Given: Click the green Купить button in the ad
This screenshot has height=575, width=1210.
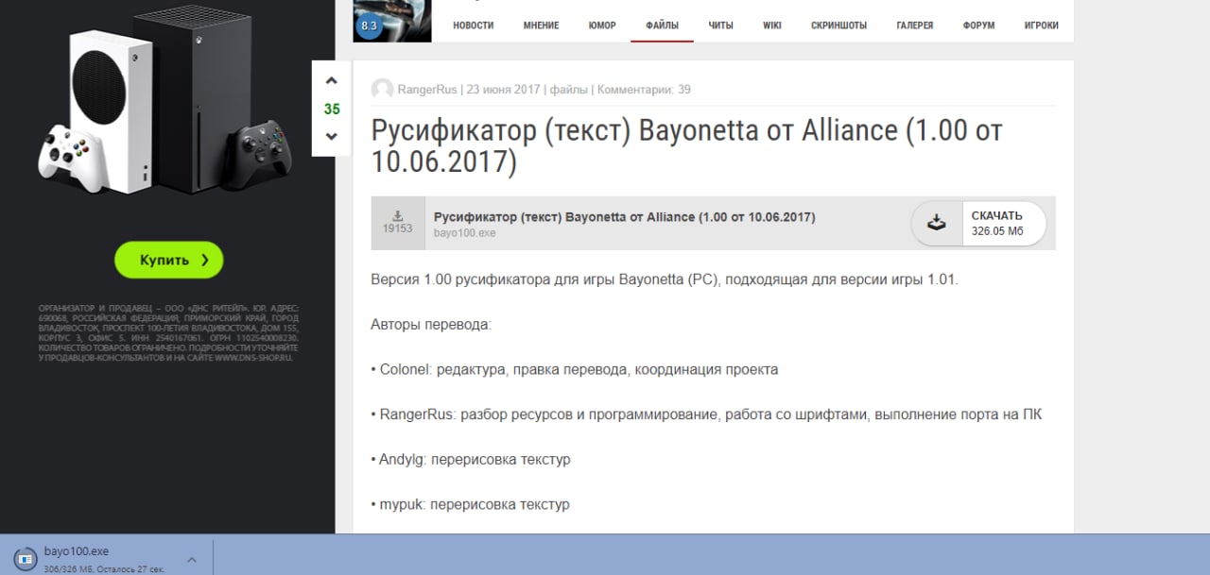Looking at the screenshot, I should 169,260.
